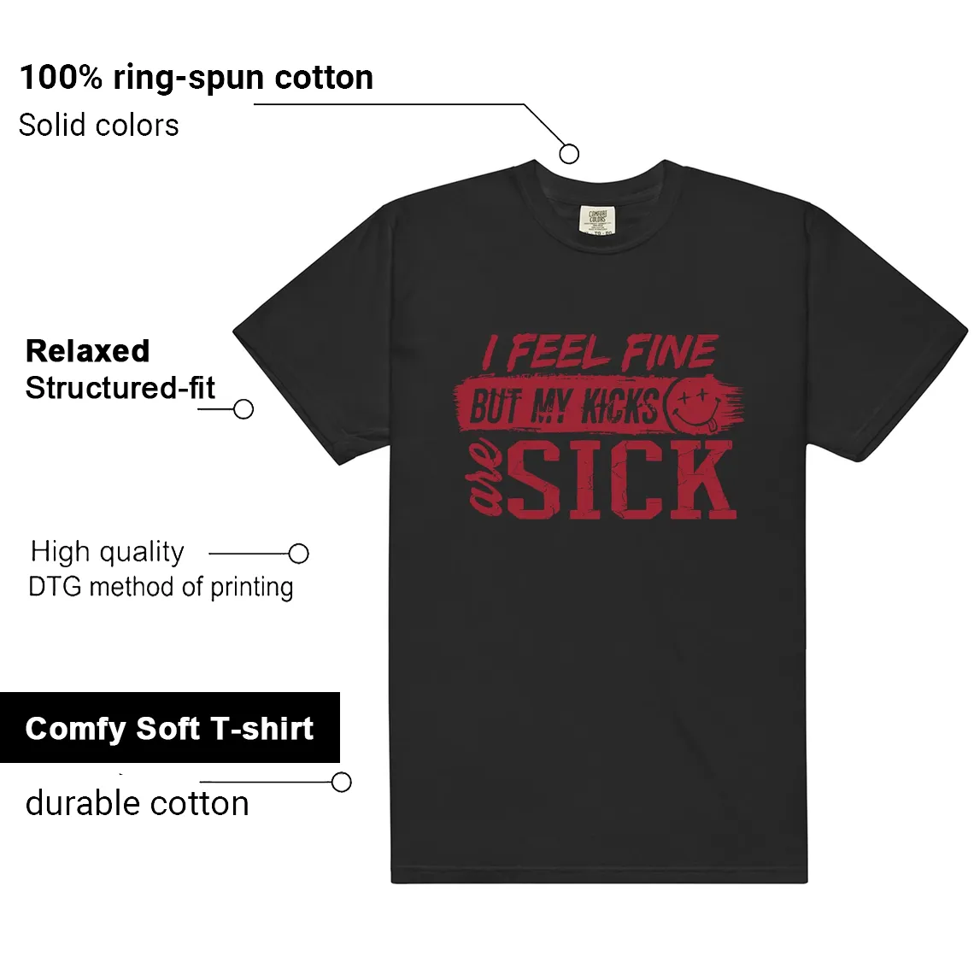
Task: Click the '100% ring-spun cotton' heading
Action: pyautogui.click(x=197, y=78)
